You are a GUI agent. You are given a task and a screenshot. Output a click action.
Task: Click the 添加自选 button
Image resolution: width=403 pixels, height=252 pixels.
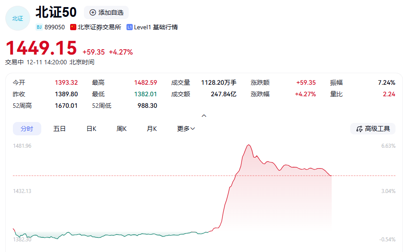click(x=107, y=12)
